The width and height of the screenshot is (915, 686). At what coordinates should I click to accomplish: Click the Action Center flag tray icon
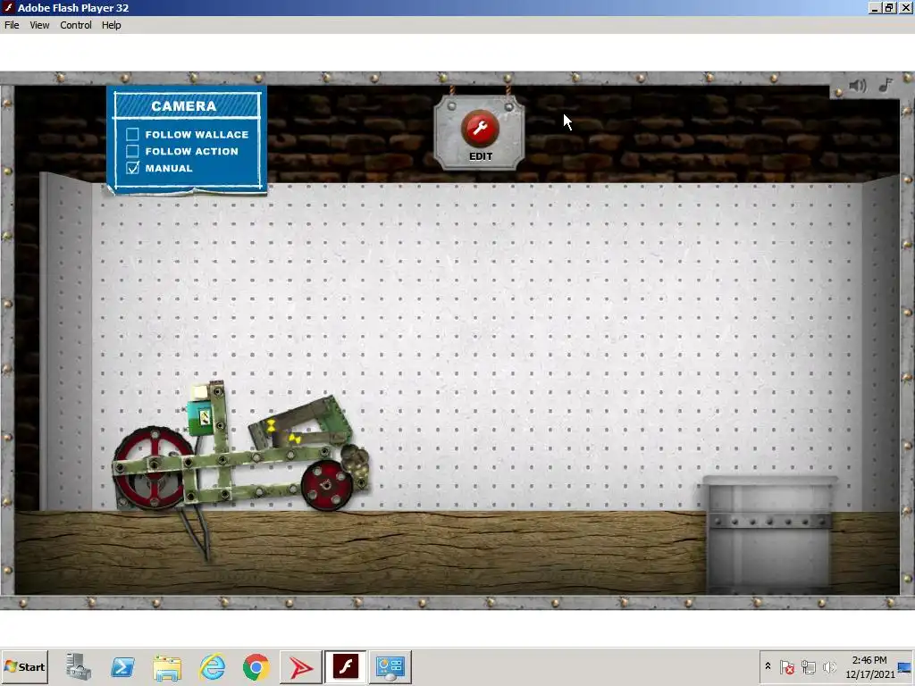tap(787, 666)
